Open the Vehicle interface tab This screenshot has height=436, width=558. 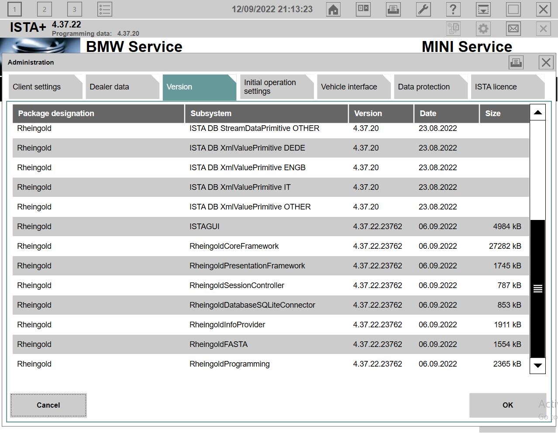[x=354, y=87]
